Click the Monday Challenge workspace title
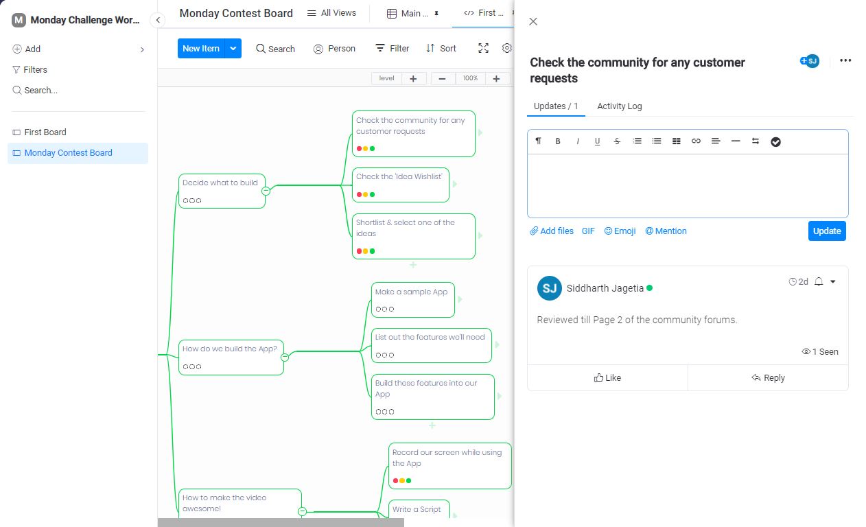 (85, 20)
